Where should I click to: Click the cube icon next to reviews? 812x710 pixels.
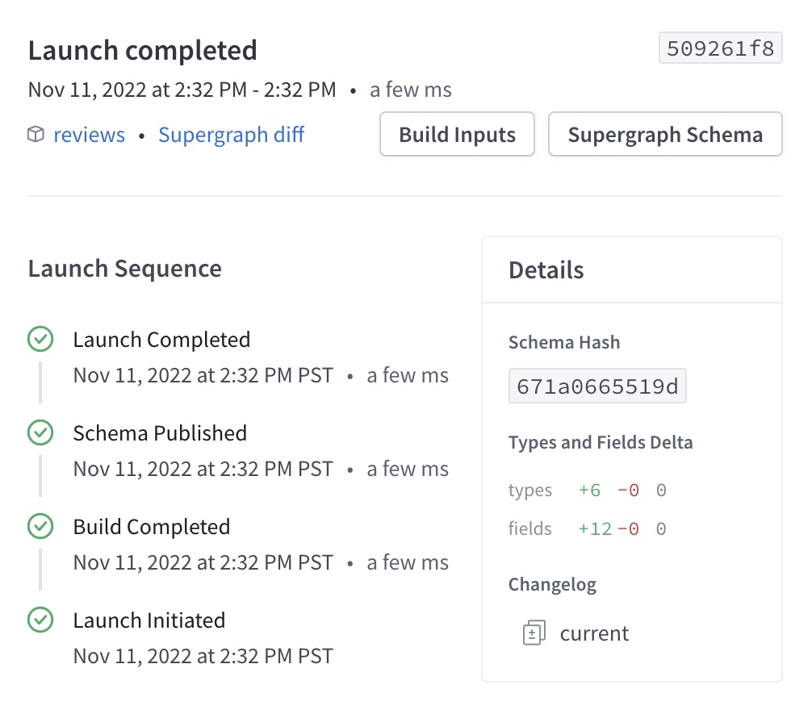coord(36,135)
